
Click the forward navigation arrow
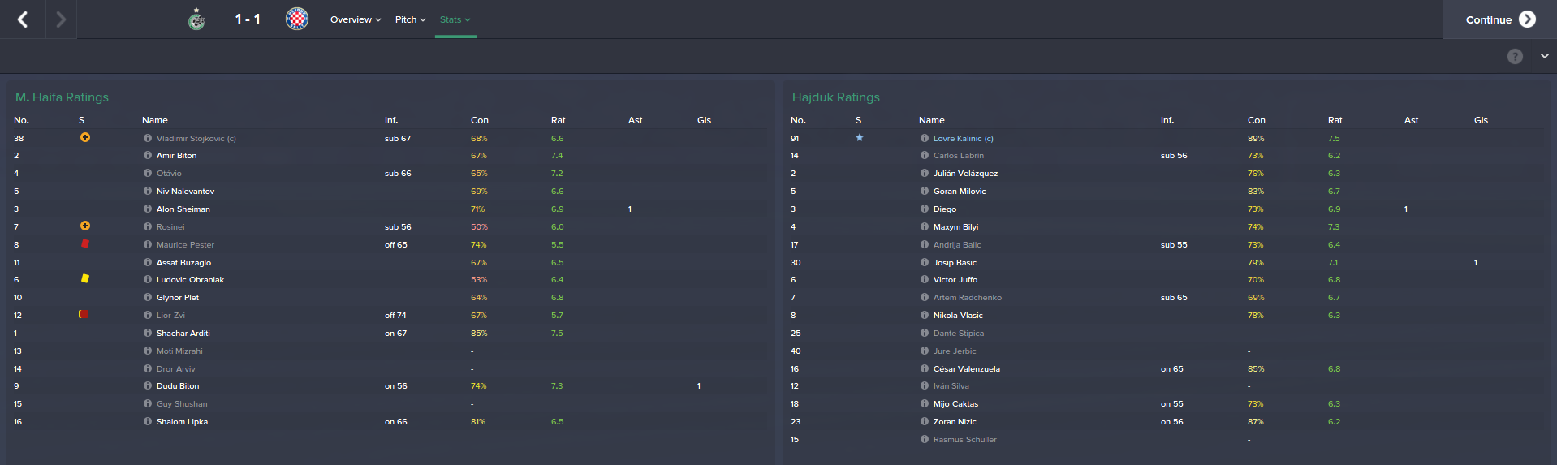[x=61, y=19]
